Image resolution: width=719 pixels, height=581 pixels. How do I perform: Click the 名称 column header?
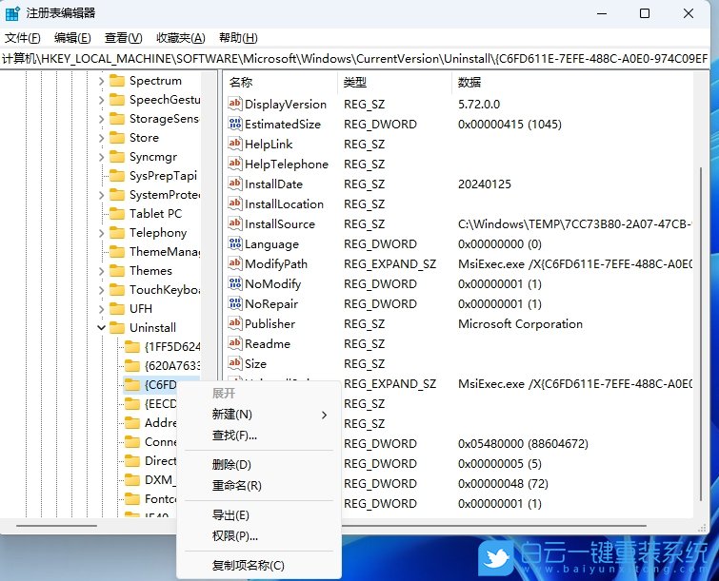(280, 82)
